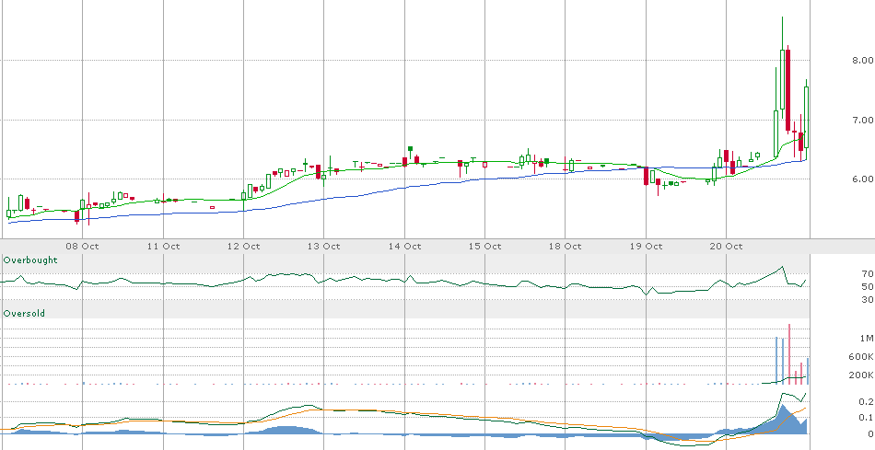Select the 20 Oct date label
875x450 pixels.
coord(726,246)
